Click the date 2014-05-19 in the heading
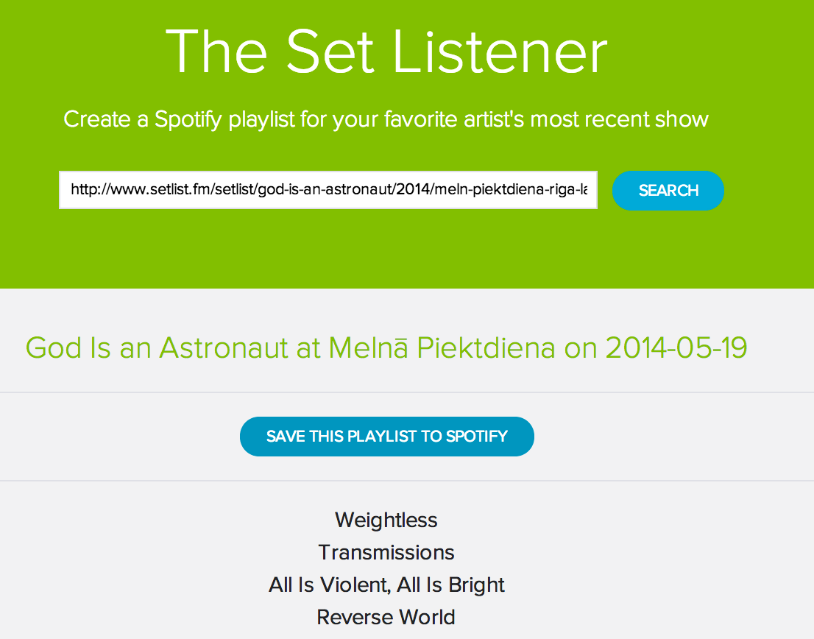The height and width of the screenshot is (639, 814). point(676,347)
